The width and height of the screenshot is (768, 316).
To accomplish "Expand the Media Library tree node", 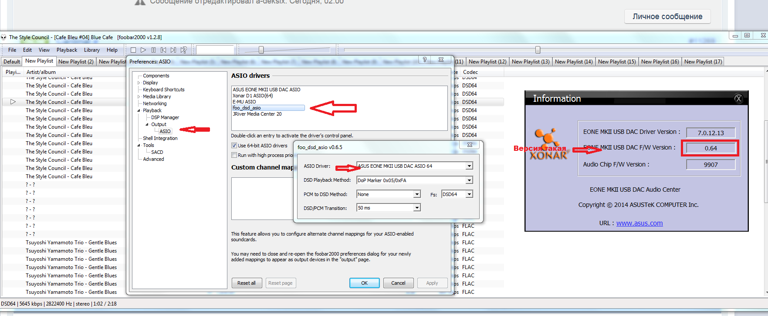I will (x=139, y=96).
